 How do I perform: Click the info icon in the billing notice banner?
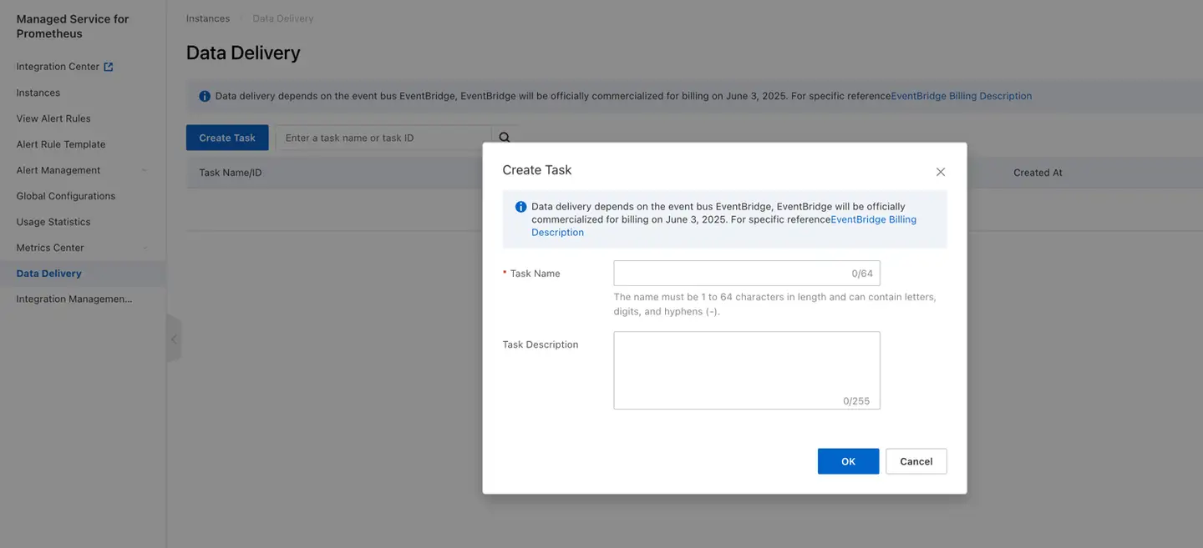205,95
